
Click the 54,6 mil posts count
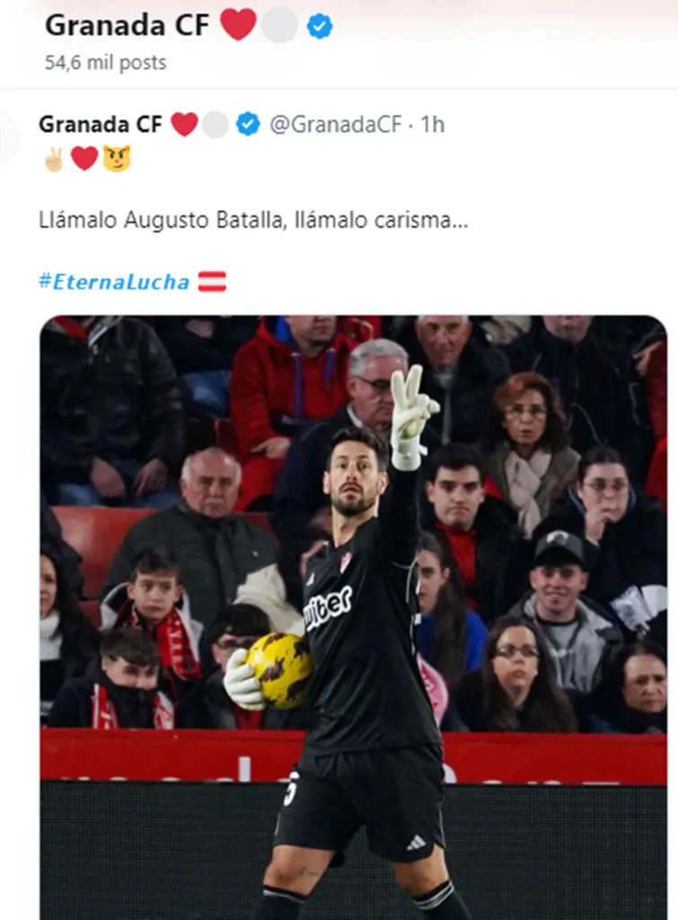coord(106,62)
